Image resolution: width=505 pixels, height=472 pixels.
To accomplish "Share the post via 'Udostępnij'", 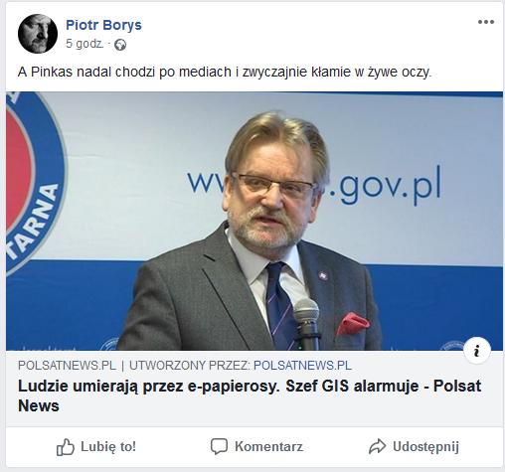I will pyautogui.click(x=414, y=446).
